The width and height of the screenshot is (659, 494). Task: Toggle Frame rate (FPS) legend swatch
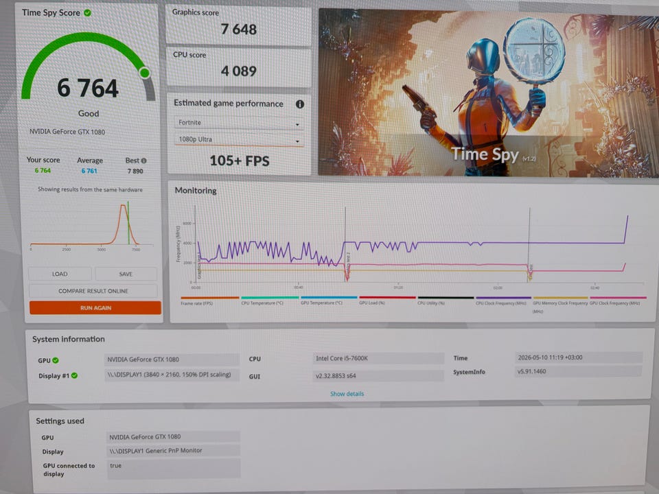(210, 298)
